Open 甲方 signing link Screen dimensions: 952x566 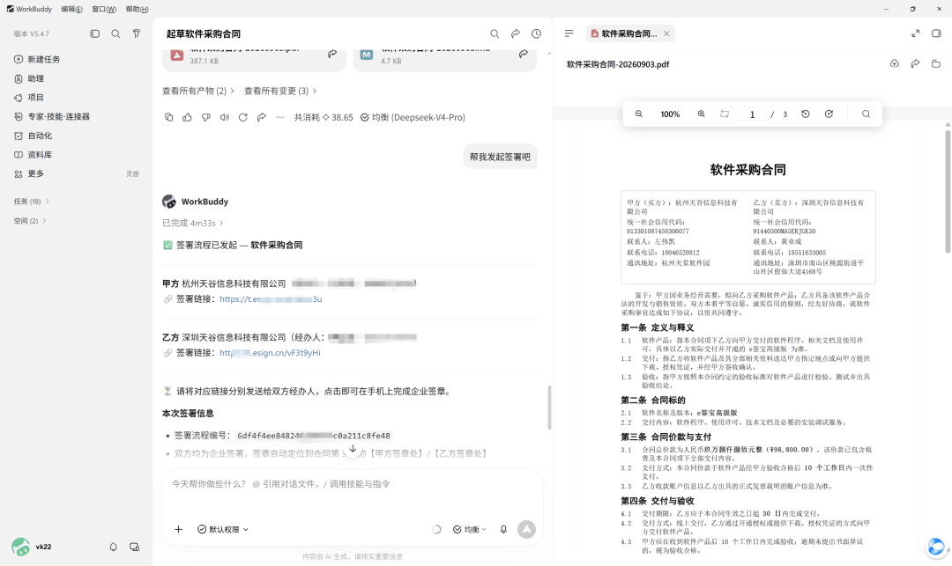(271, 298)
